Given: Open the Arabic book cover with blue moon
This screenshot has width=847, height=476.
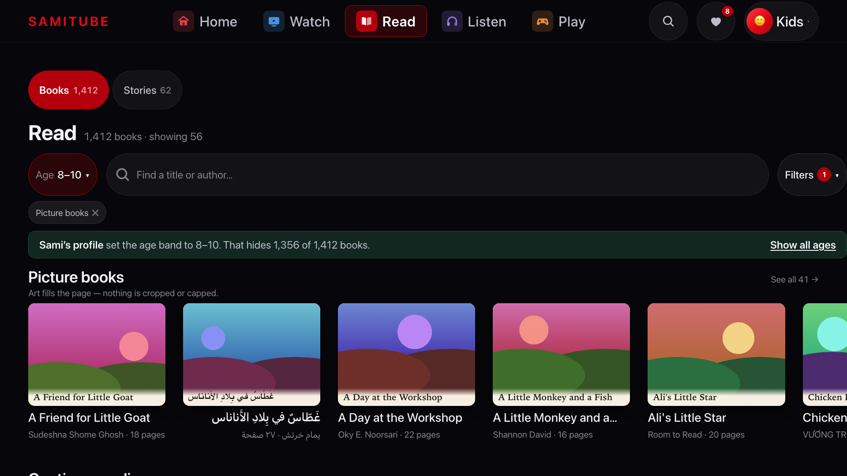Looking at the screenshot, I should click(x=251, y=354).
